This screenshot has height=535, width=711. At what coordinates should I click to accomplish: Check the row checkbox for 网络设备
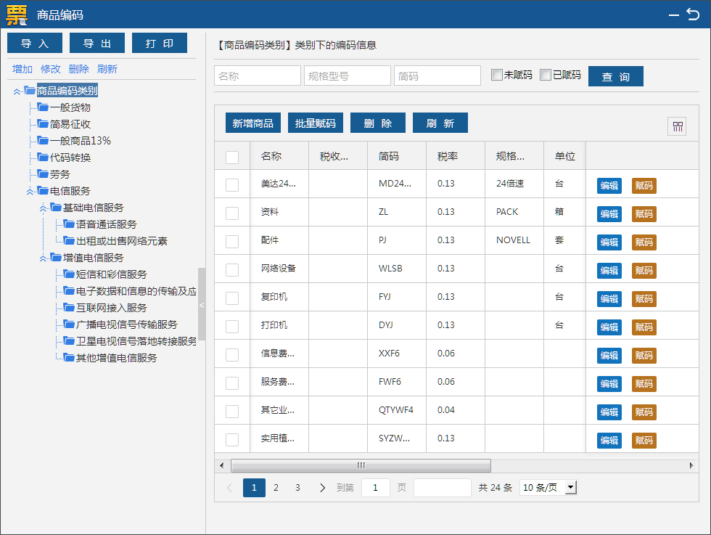coord(232,270)
